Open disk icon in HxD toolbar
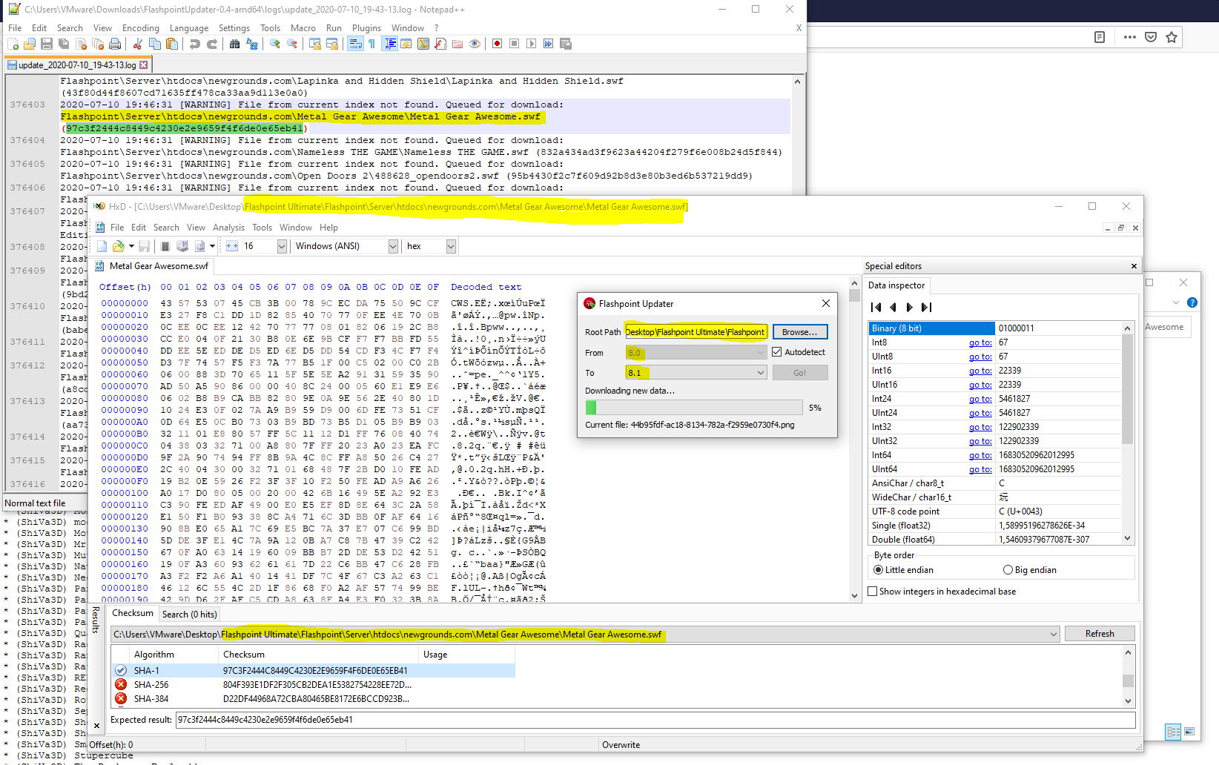Image resolution: width=1219 pixels, height=765 pixels. click(x=182, y=245)
